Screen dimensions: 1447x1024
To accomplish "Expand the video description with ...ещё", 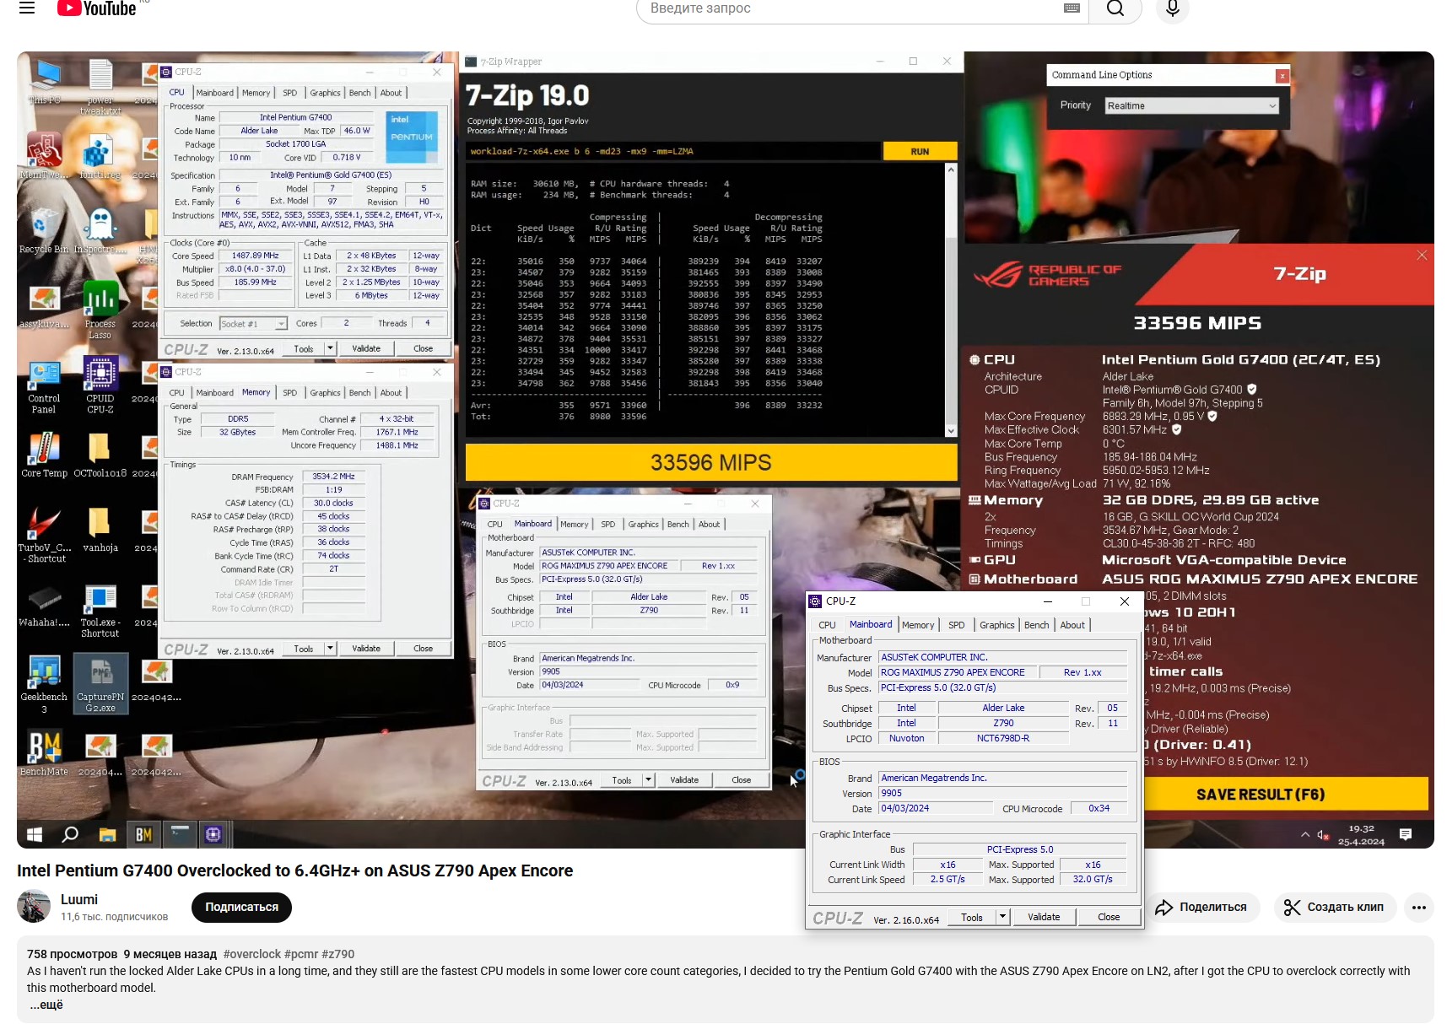I will (x=47, y=1005).
